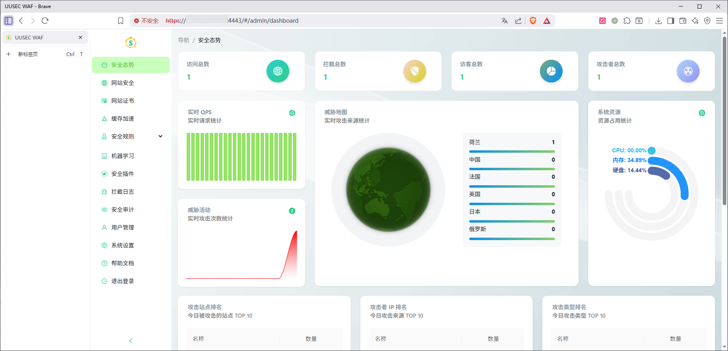728x351 pixels.
Task: Click the page vertical scrollbar
Action: coord(724,122)
